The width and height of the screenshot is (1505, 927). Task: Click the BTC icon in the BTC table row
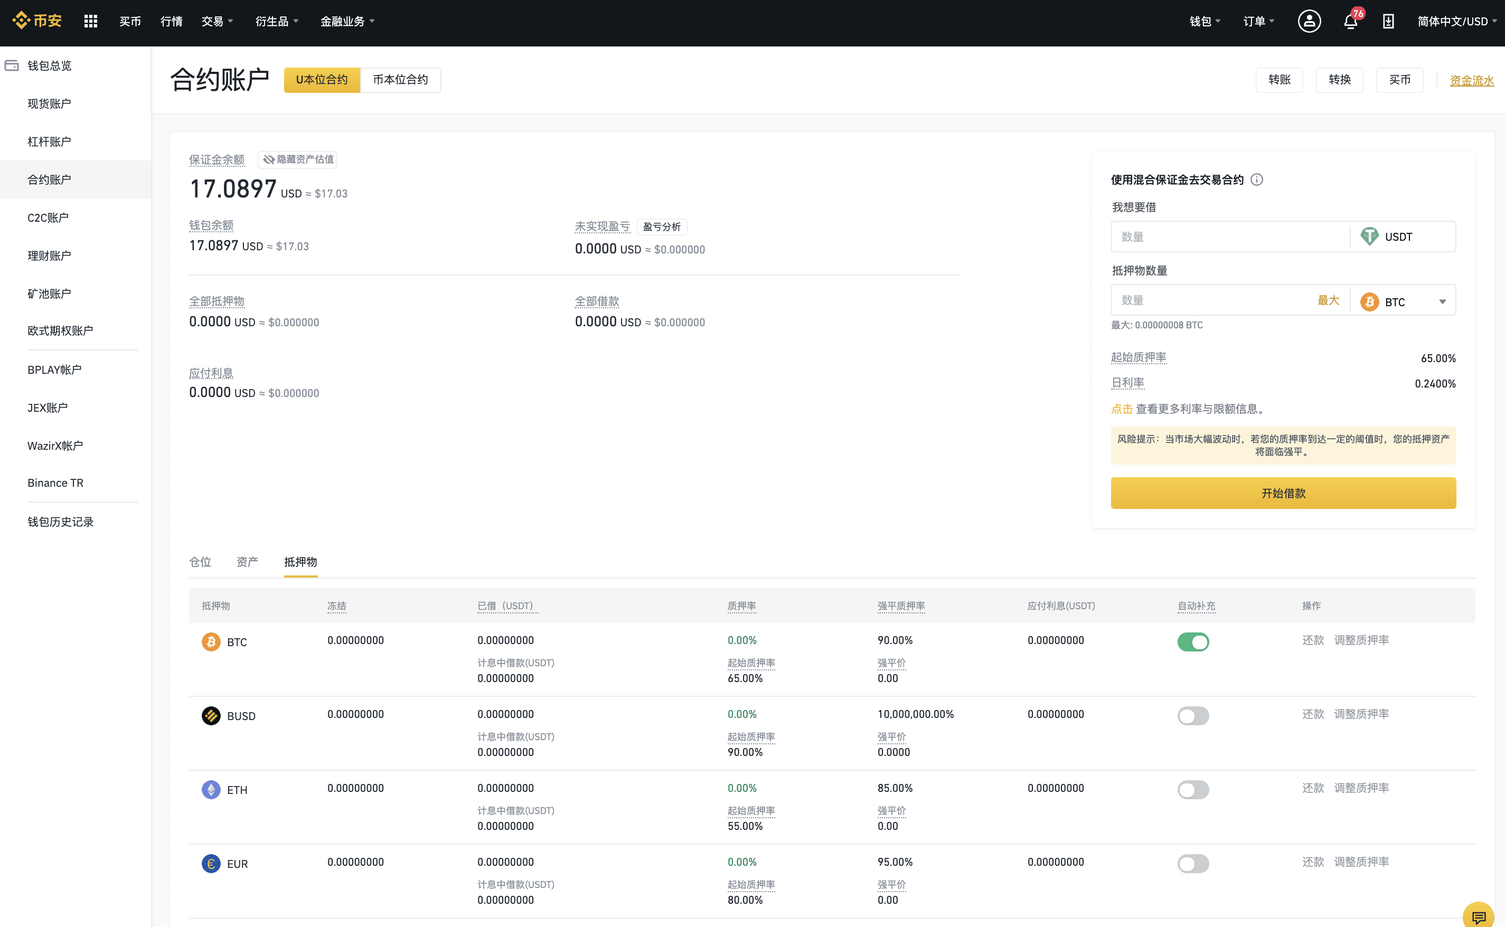(x=211, y=642)
